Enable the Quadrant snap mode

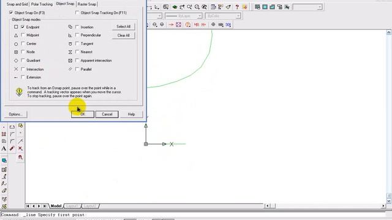click(23, 61)
